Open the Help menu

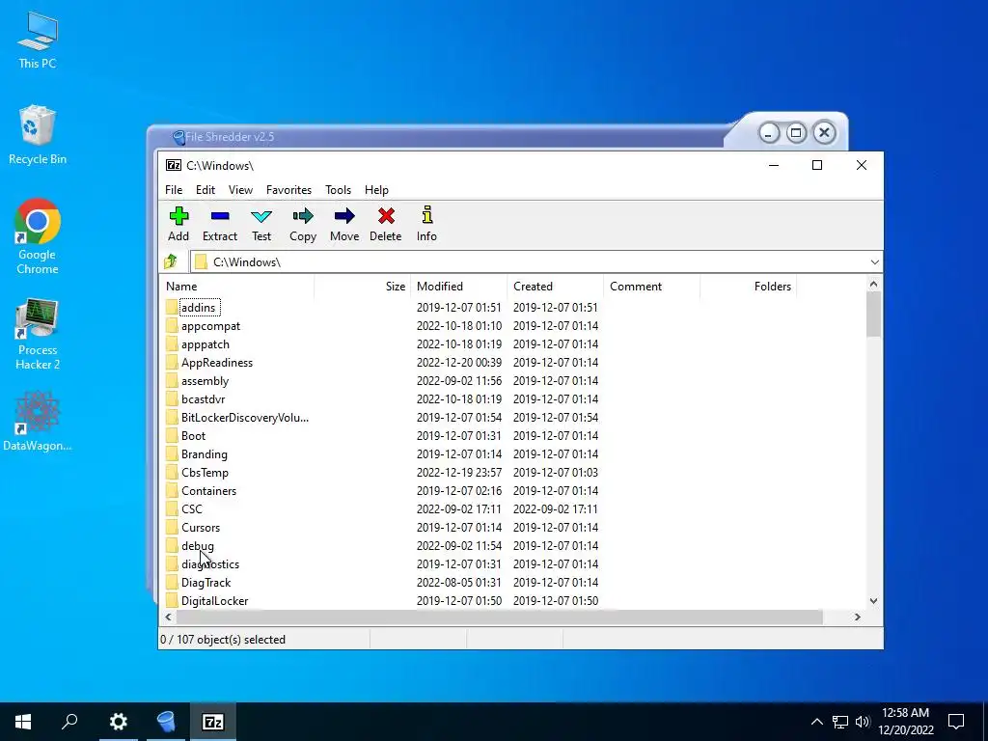[376, 190]
